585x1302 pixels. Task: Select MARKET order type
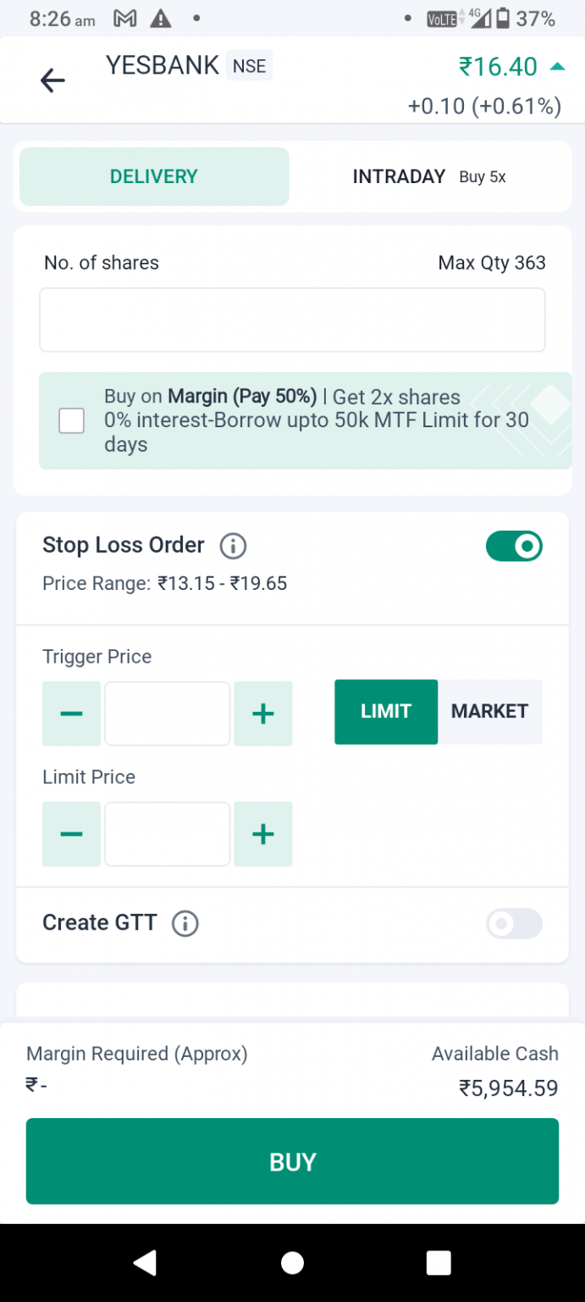coord(489,712)
